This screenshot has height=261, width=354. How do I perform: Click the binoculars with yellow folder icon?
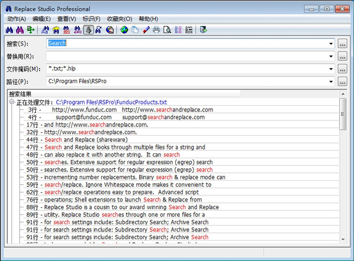click(x=56, y=30)
